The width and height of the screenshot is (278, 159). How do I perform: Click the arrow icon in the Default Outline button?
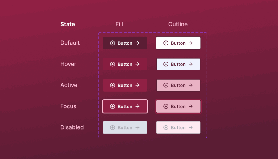coord(190,43)
